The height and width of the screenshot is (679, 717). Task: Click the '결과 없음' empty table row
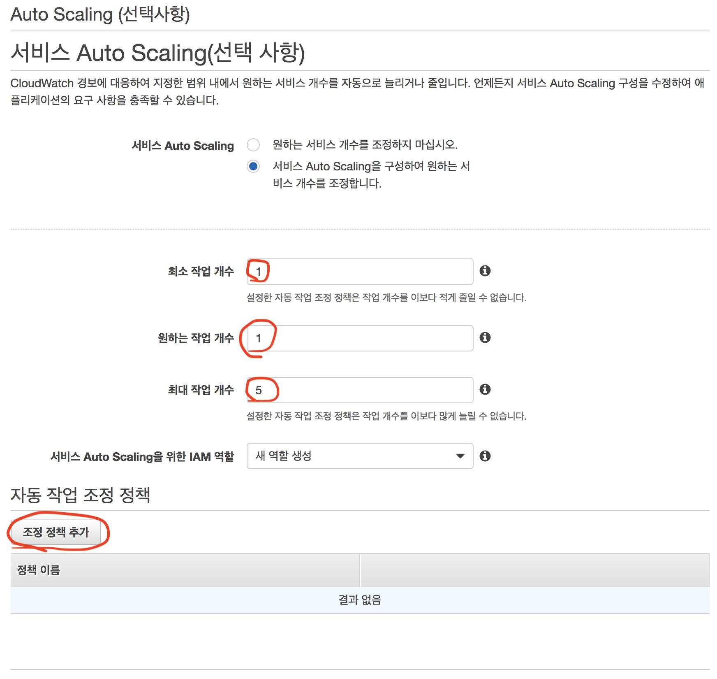(359, 600)
